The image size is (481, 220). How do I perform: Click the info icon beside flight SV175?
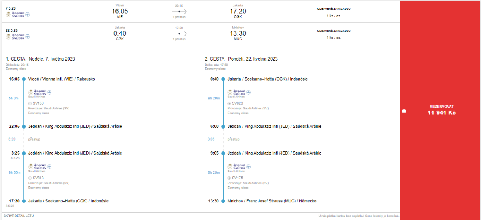tap(229, 178)
